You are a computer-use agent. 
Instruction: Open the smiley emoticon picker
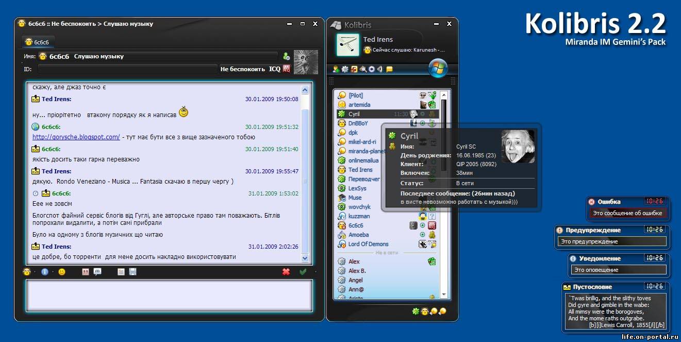click(x=62, y=272)
